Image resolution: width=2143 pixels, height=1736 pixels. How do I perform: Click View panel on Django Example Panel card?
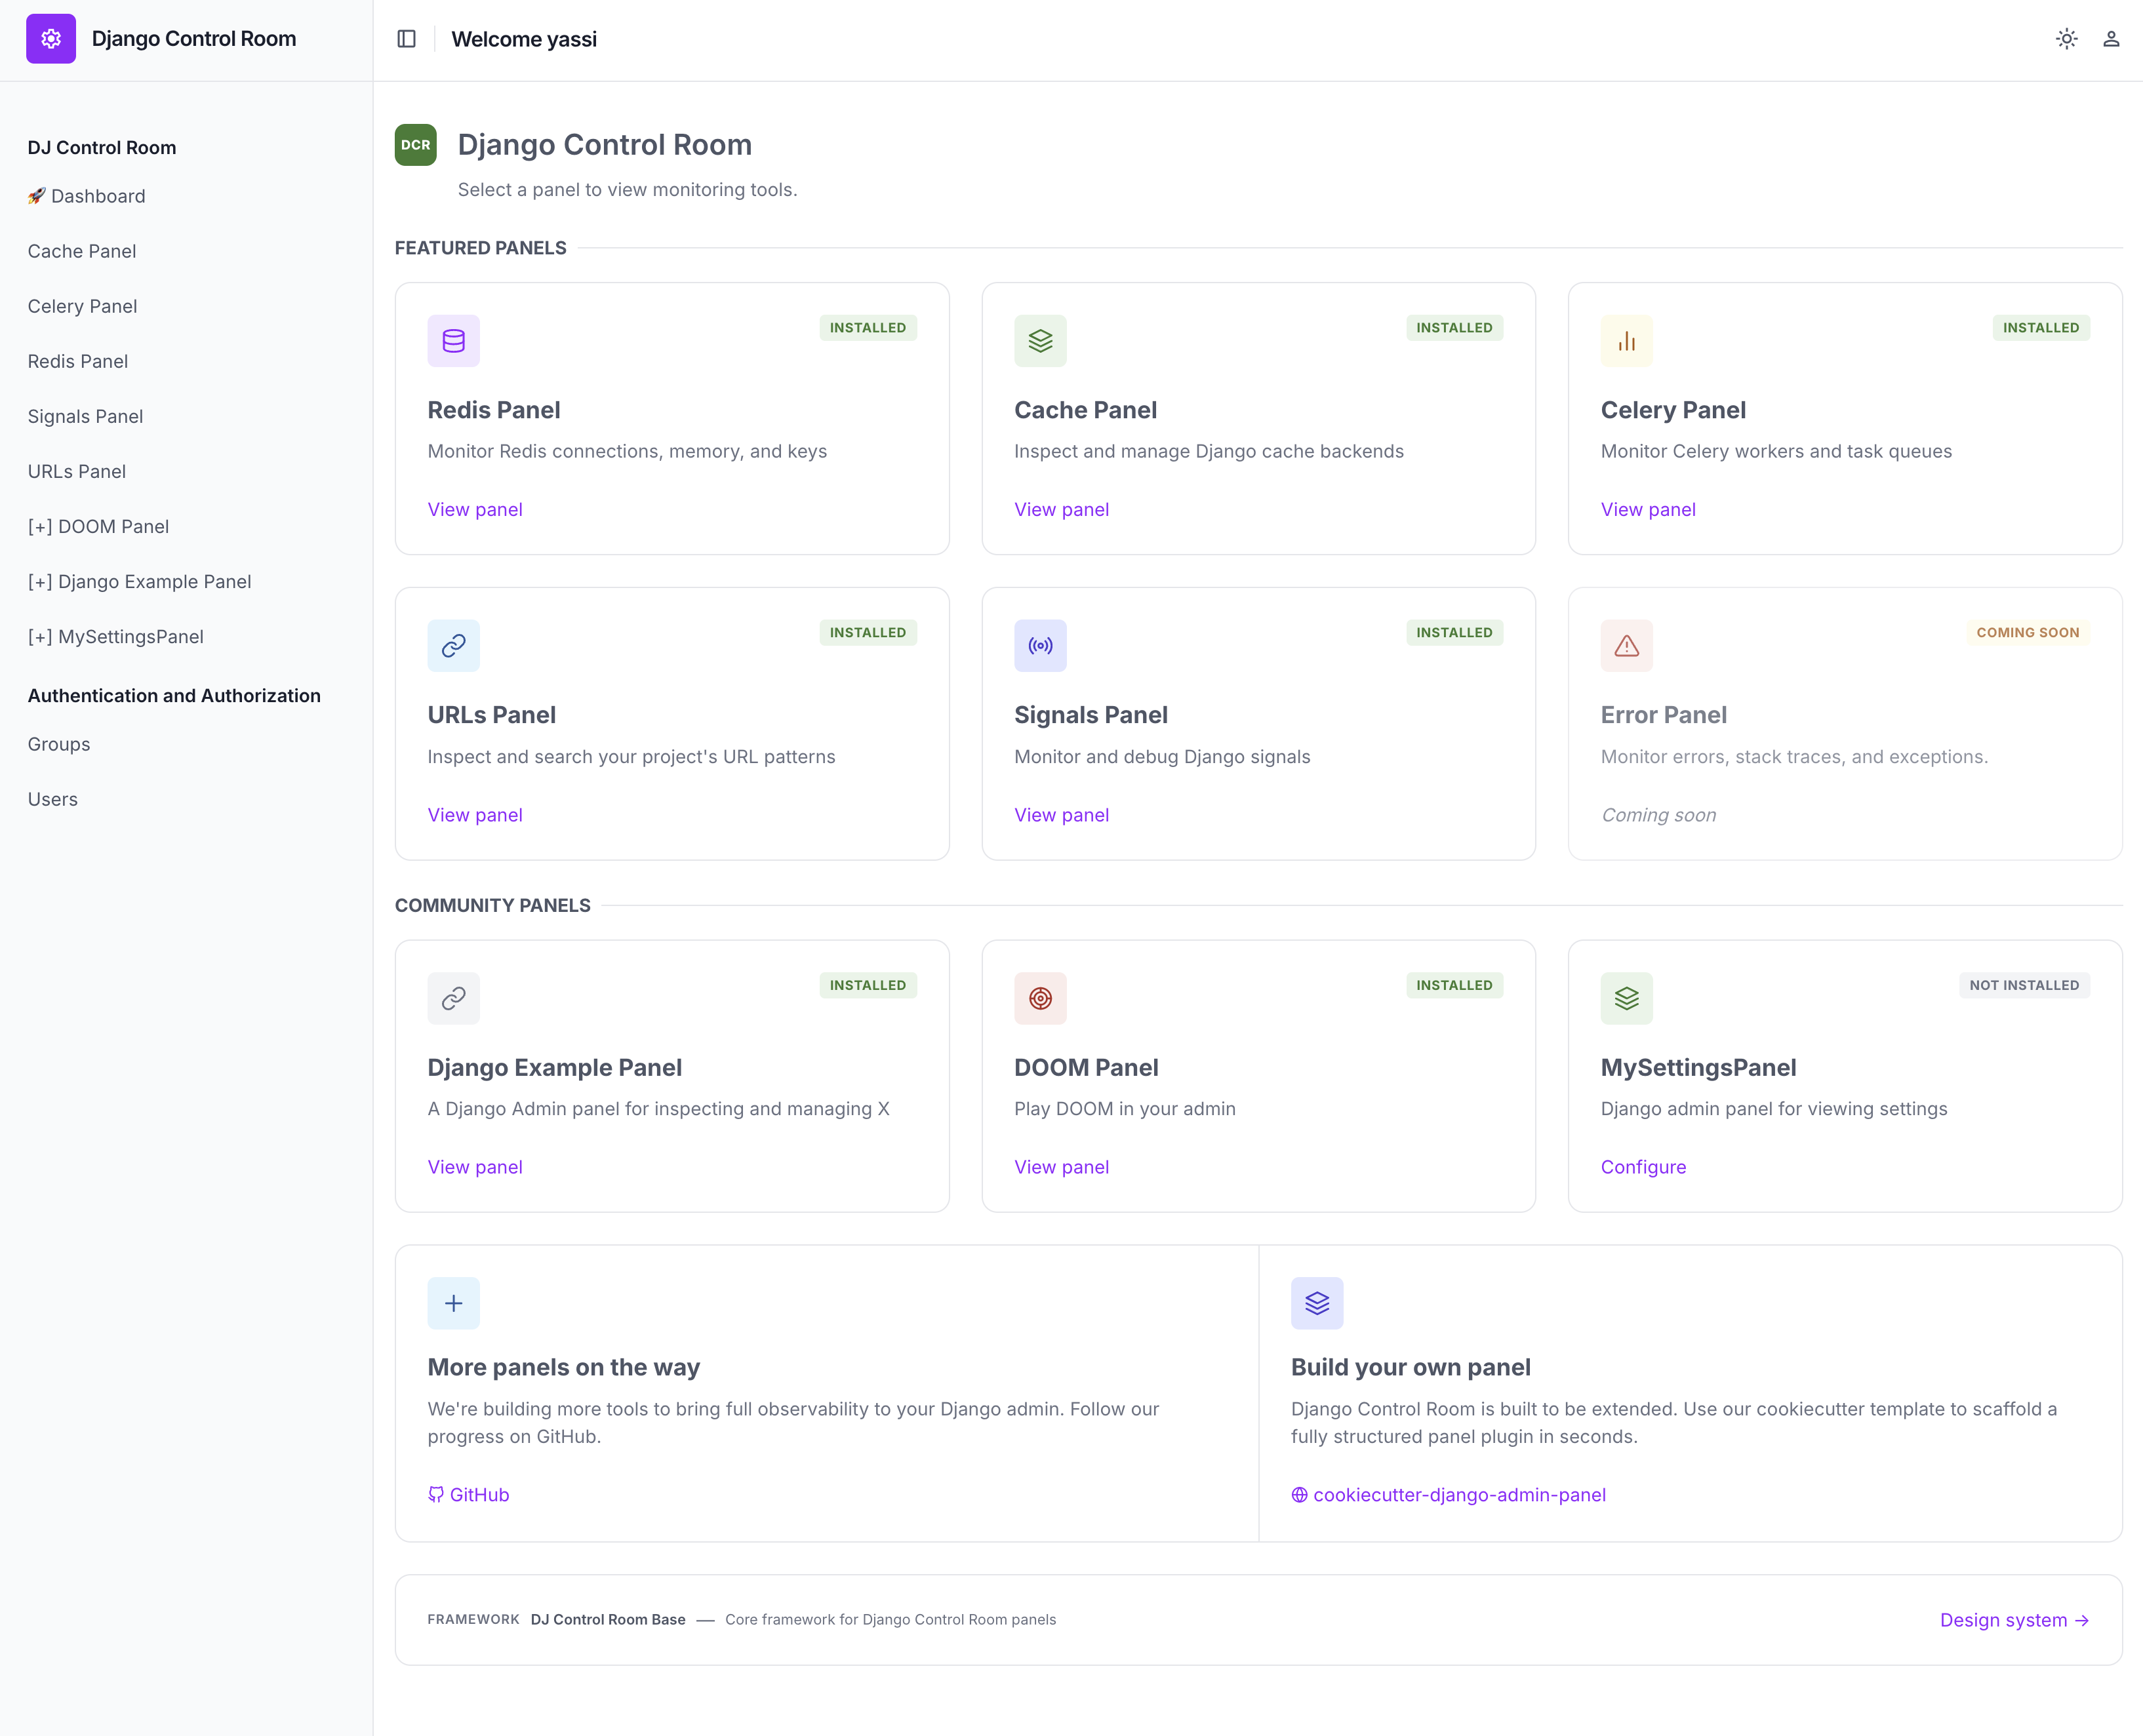tap(475, 1167)
